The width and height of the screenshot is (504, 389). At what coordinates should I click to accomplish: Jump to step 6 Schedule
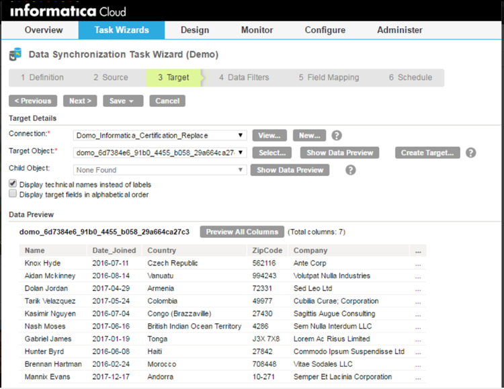[411, 77]
